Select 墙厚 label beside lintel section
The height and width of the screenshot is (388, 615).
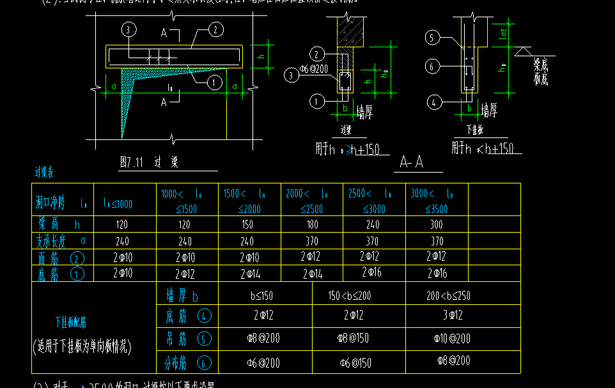coord(365,113)
